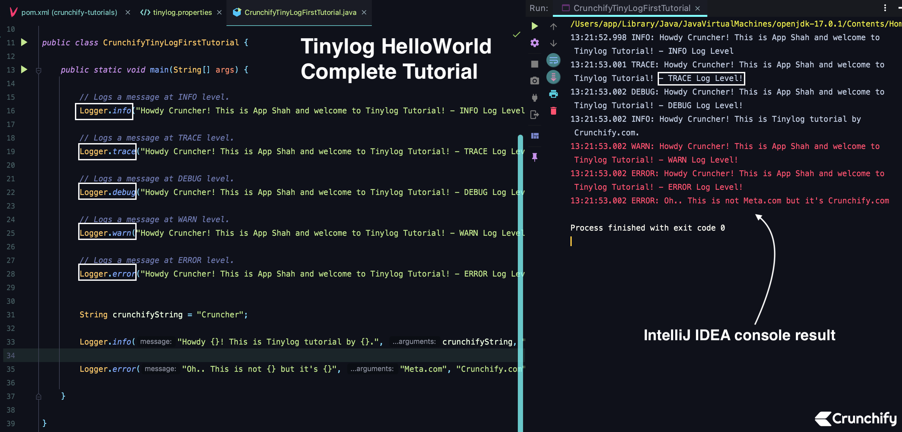Open pom.xml (crunchify-tutorials) tab
The image size is (902, 432).
coord(69,13)
